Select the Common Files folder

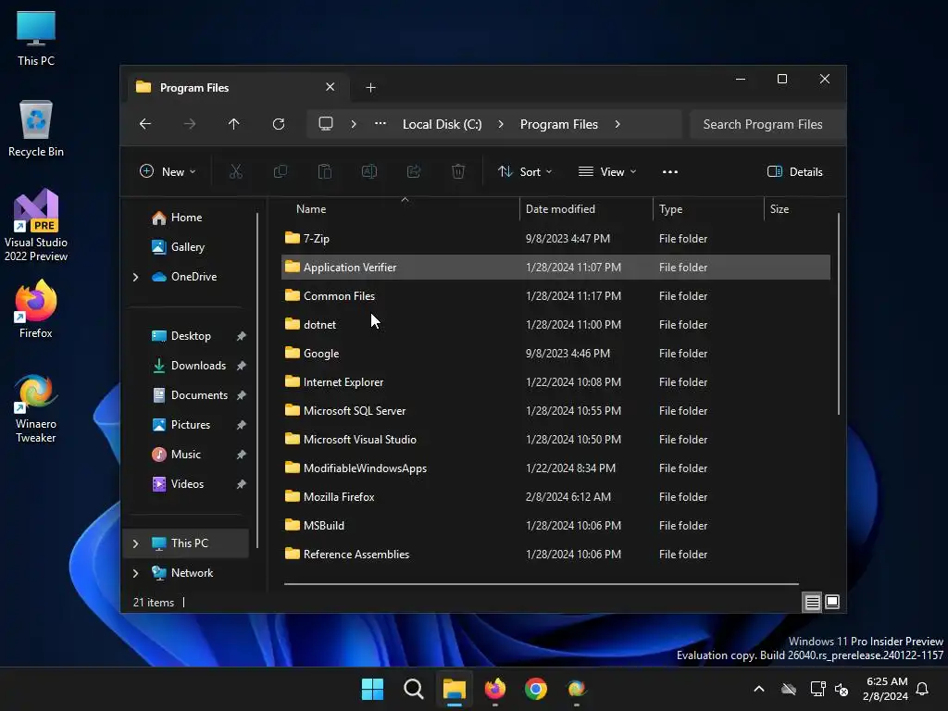coord(555,296)
